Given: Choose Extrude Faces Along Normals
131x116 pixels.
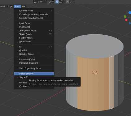Looking at the screenshot, I should tap(34, 14).
